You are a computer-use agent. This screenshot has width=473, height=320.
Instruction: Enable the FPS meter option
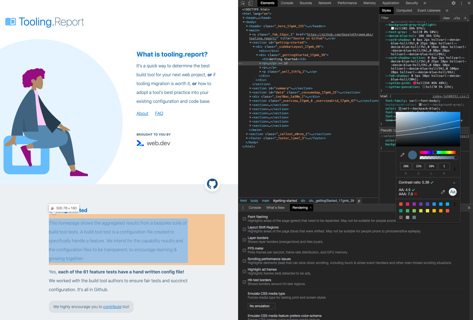tap(244, 250)
